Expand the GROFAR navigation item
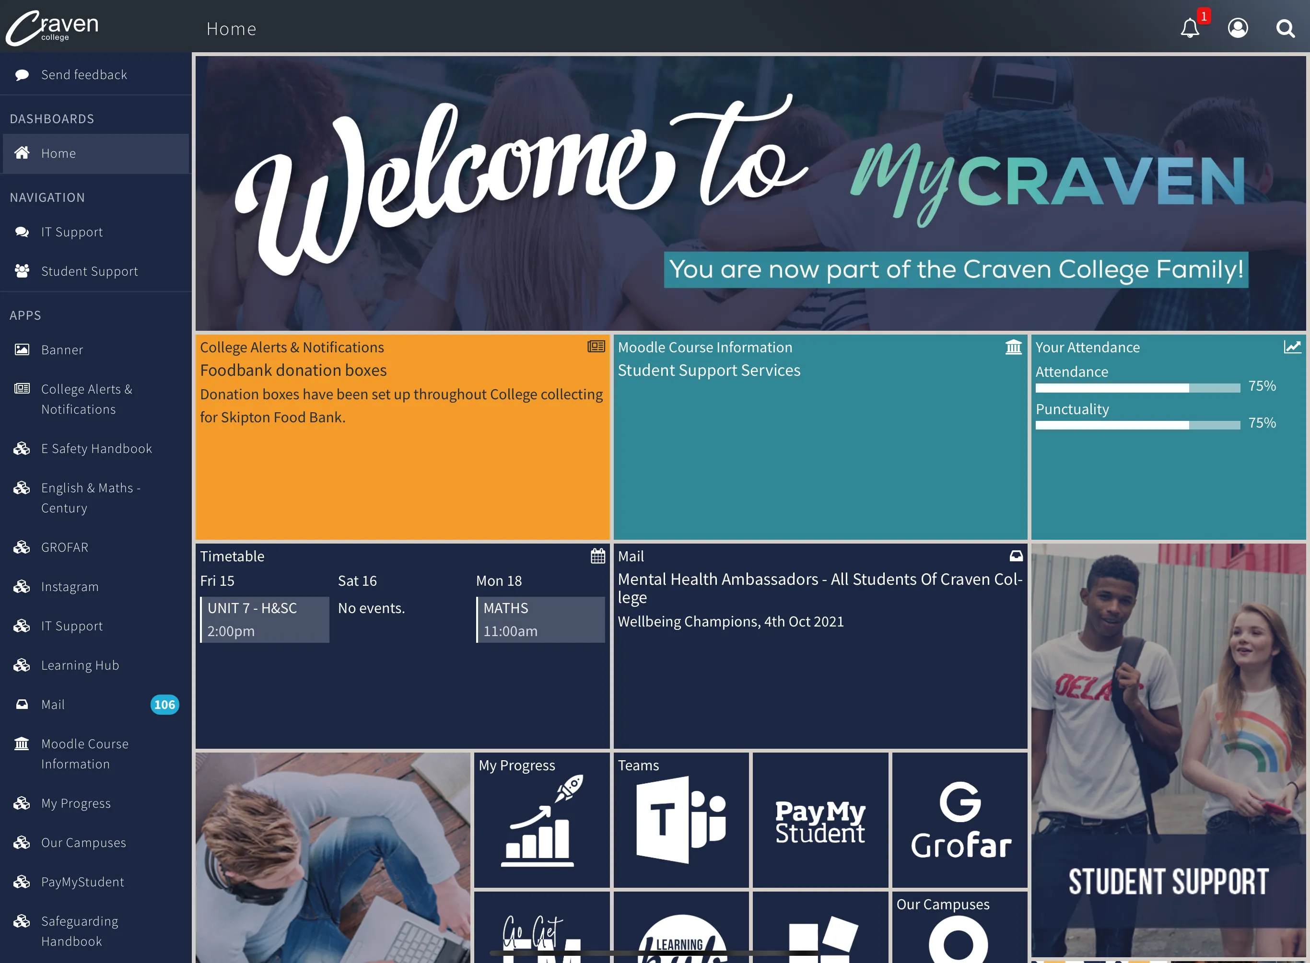This screenshot has height=963, width=1310. (x=64, y=547)
